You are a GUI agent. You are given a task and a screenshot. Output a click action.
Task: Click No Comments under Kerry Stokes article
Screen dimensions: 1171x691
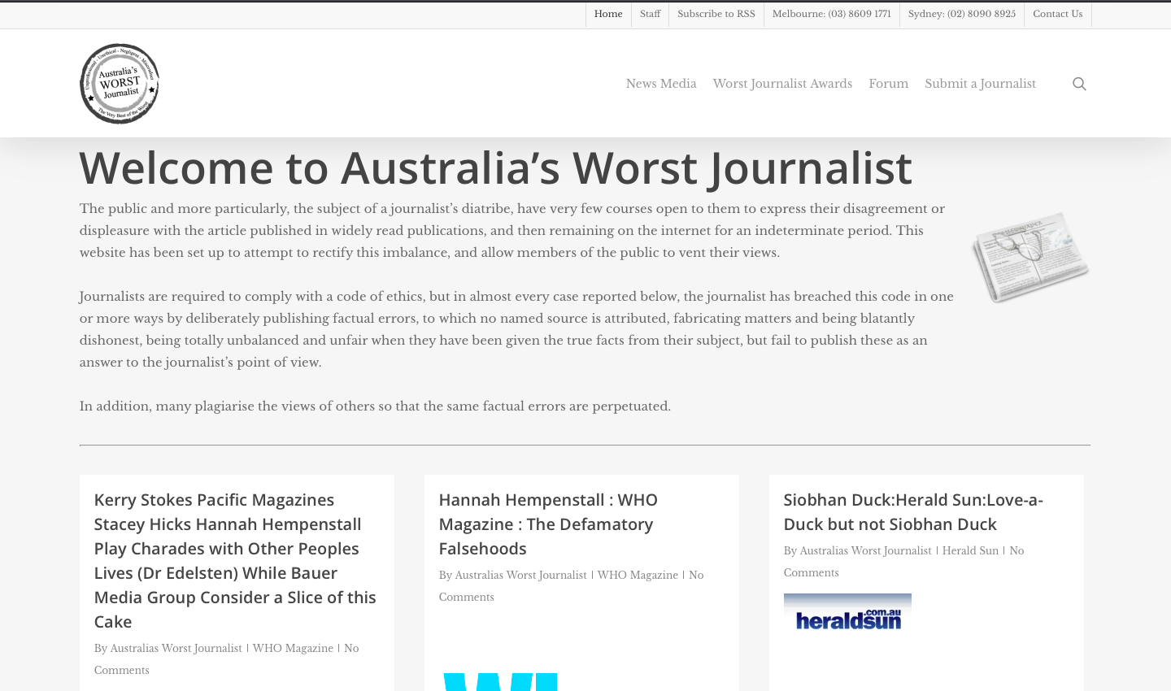click(x=226, y=659)
